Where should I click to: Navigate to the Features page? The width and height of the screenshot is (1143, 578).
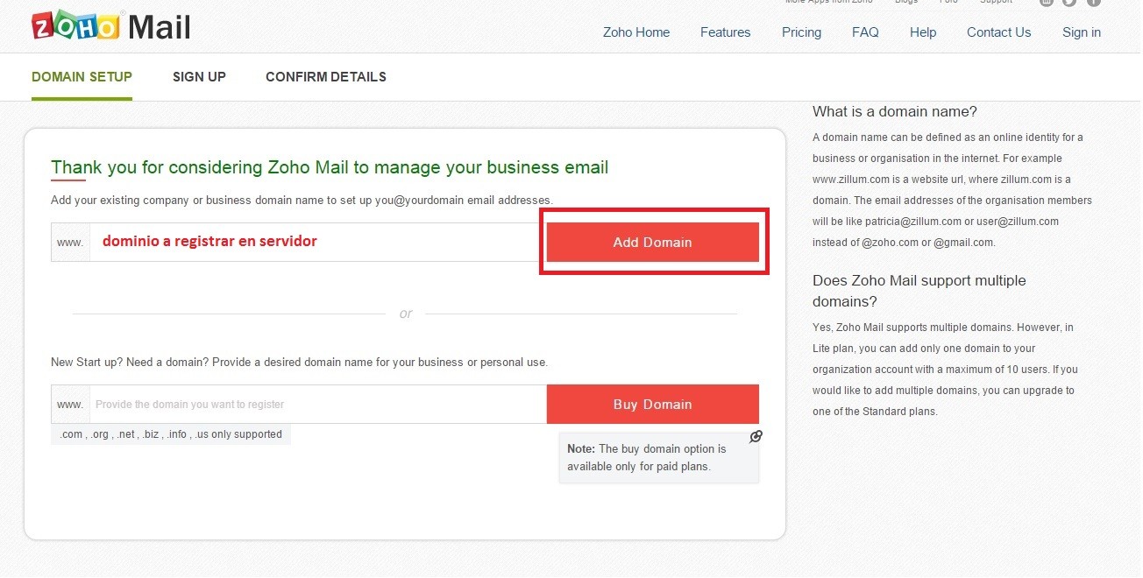click(x=725, y=32)
